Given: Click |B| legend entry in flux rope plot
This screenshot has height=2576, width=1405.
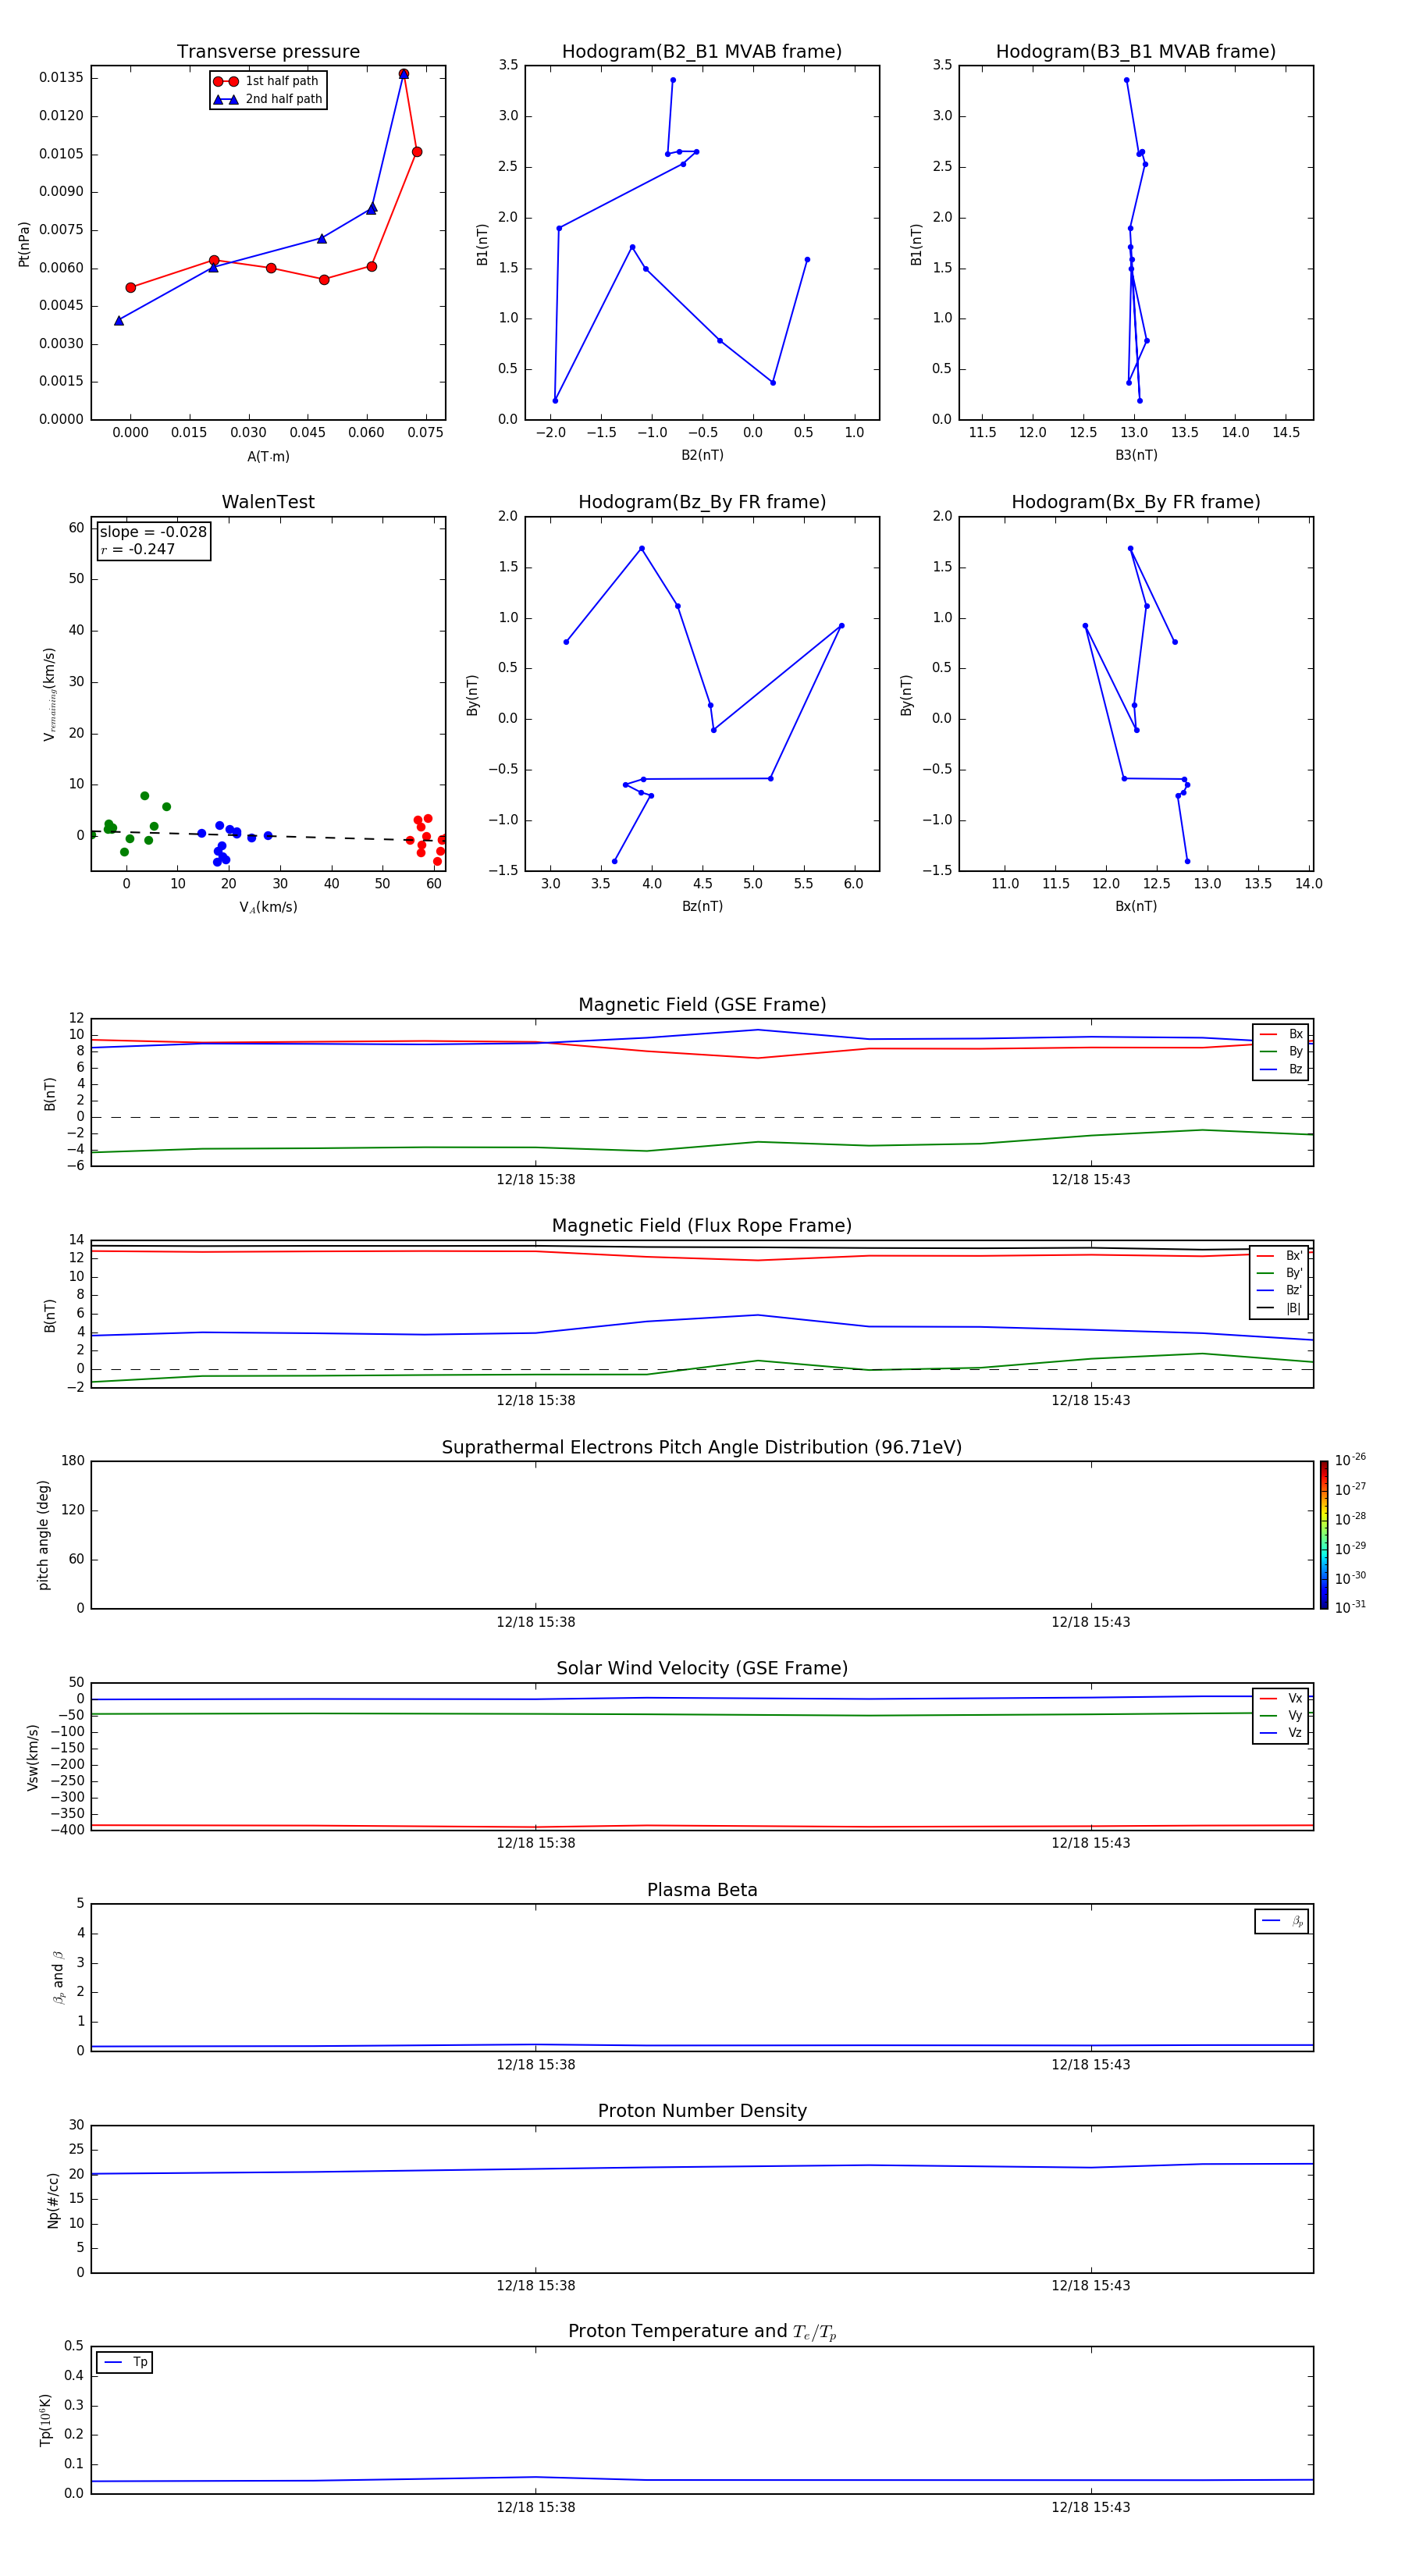Looking at the screenshot, I should pyautogui.click(x=1279, y=1308).
